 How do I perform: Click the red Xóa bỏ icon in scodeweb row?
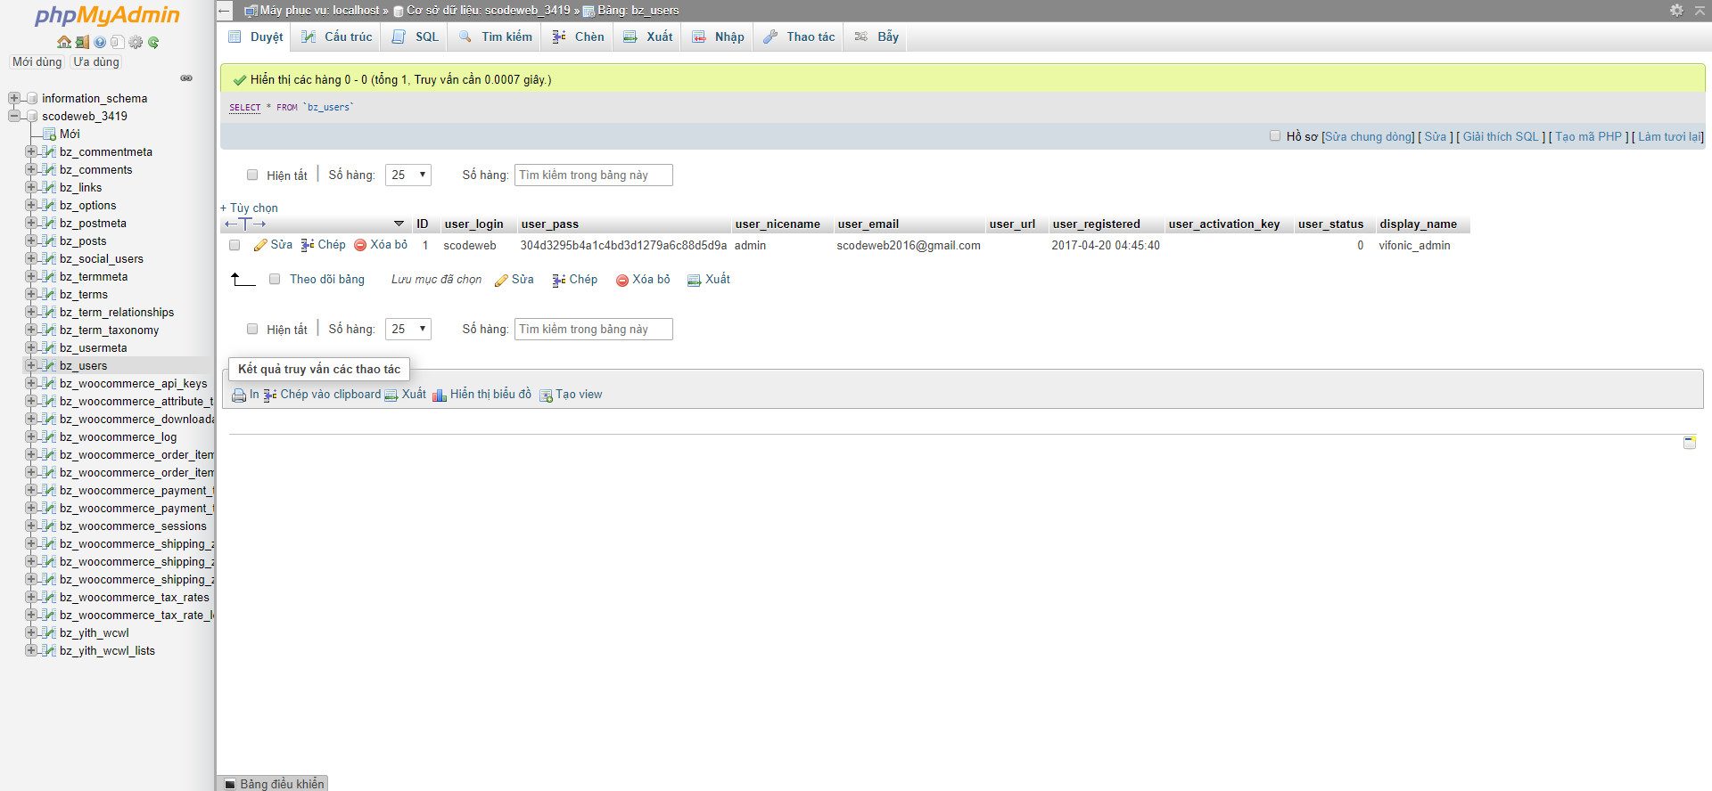360,245
